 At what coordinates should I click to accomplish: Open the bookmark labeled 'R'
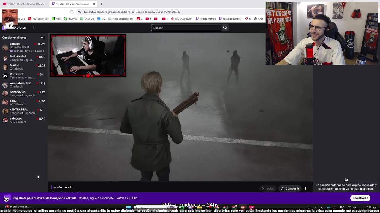pyautogui.click(x=248, y=19)
